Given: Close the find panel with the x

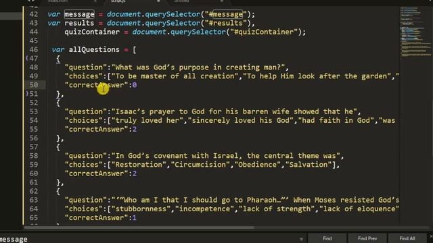Looking at the screenshot, I should pyautogui.click(x=431, y=236).
